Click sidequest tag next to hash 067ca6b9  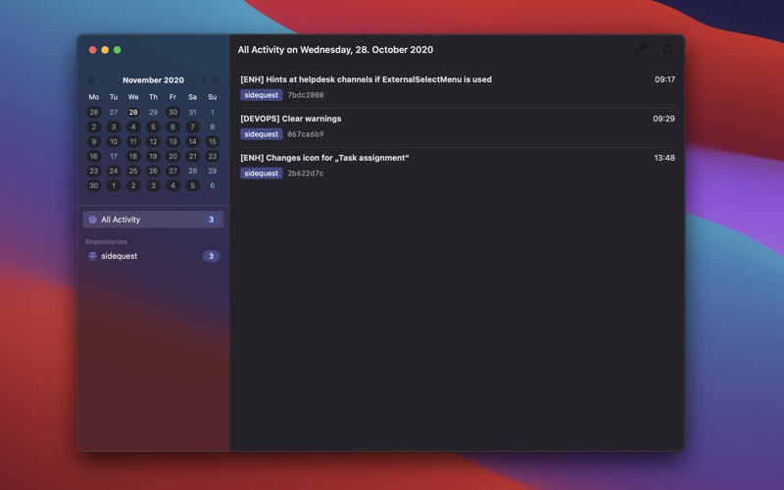pos(261,134)
